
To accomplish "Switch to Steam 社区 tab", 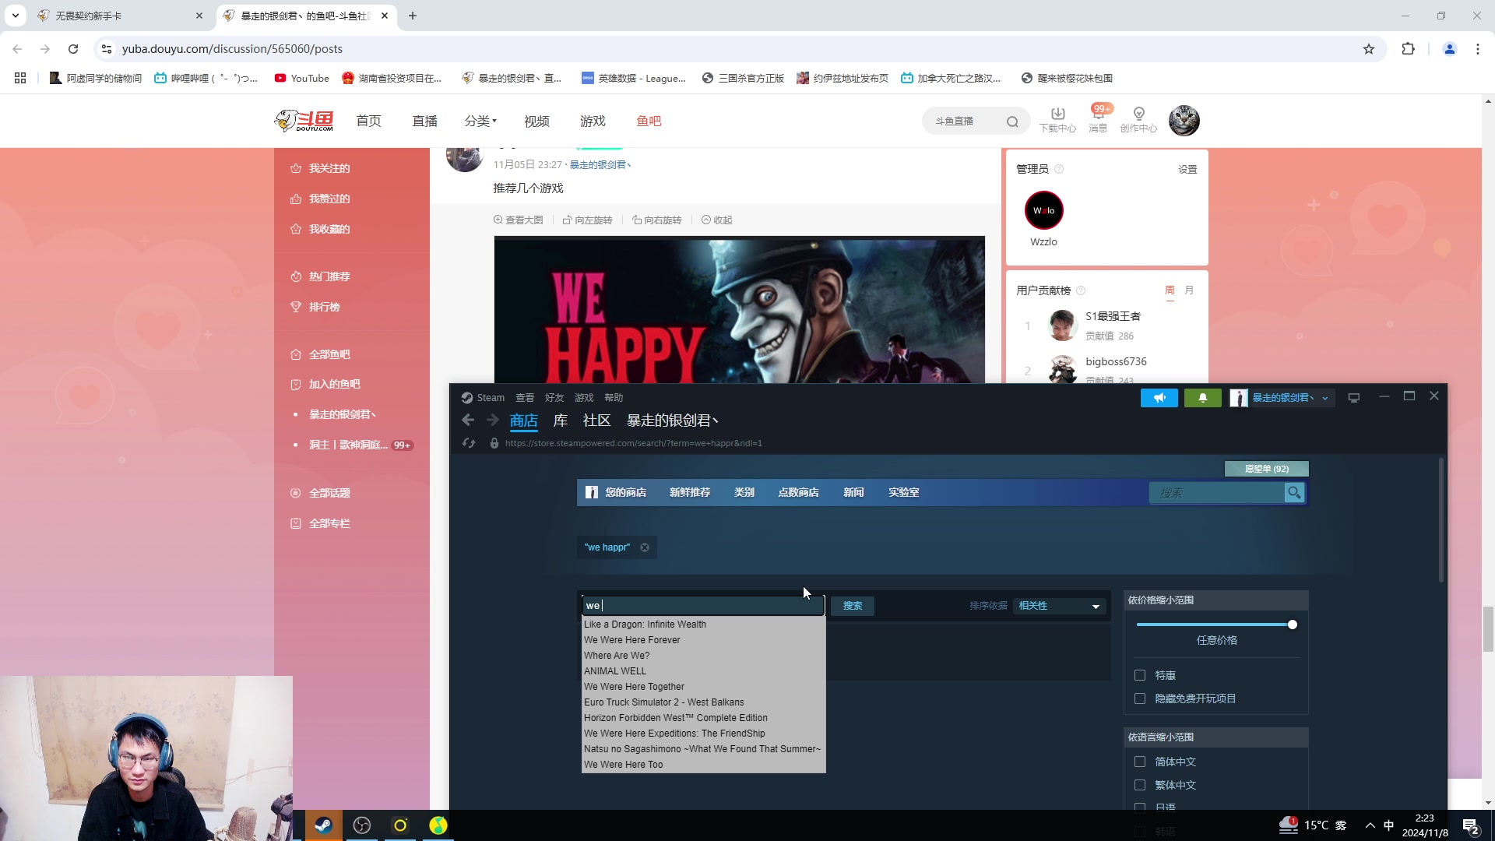I will [596, 420].
